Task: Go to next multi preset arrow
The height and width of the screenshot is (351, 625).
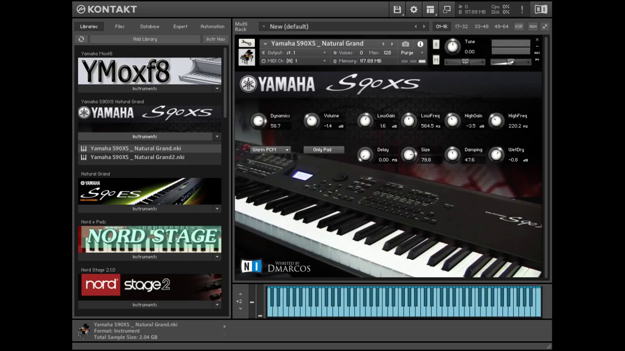Action: [x=424, y=26]
